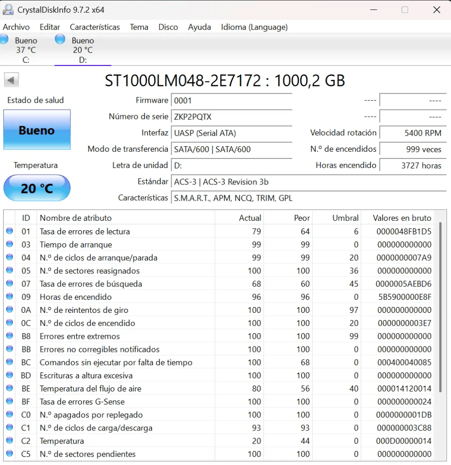Click the serial number field ZKP2PQTX
The height and width of the screenshot is (465, 451).
pyautogui.click(x=231, y=117)
